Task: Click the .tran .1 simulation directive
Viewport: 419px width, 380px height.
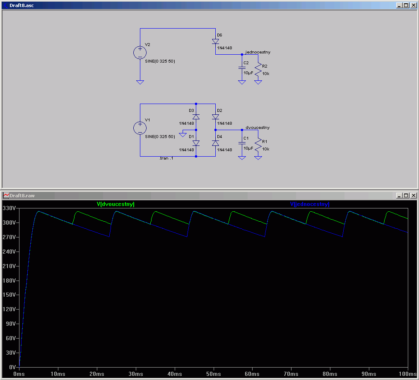Action: click(x=166, y=158)
